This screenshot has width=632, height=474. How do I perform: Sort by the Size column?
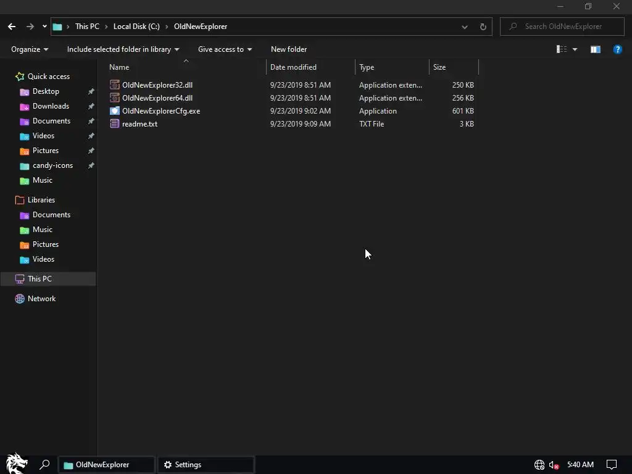[439, 67]
